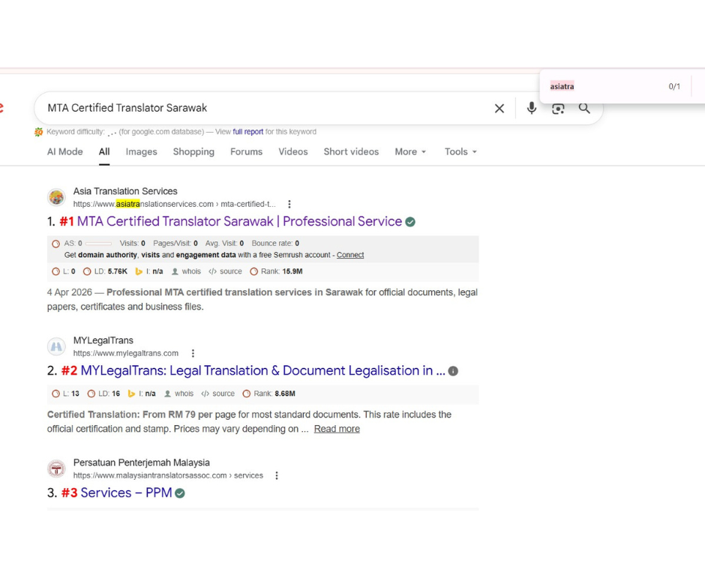
Task: Click the malaysiantranslatorsassoc.com URL breadcrumb
Action: coord(168,475)
